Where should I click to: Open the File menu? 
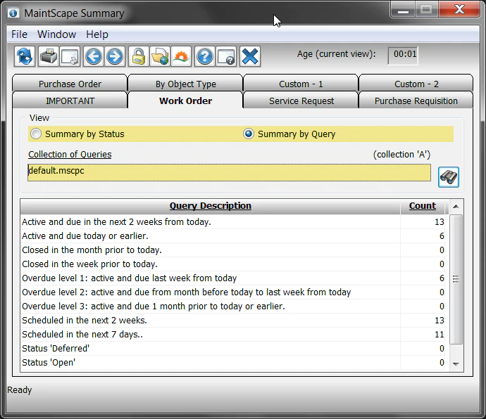(19, 34)
